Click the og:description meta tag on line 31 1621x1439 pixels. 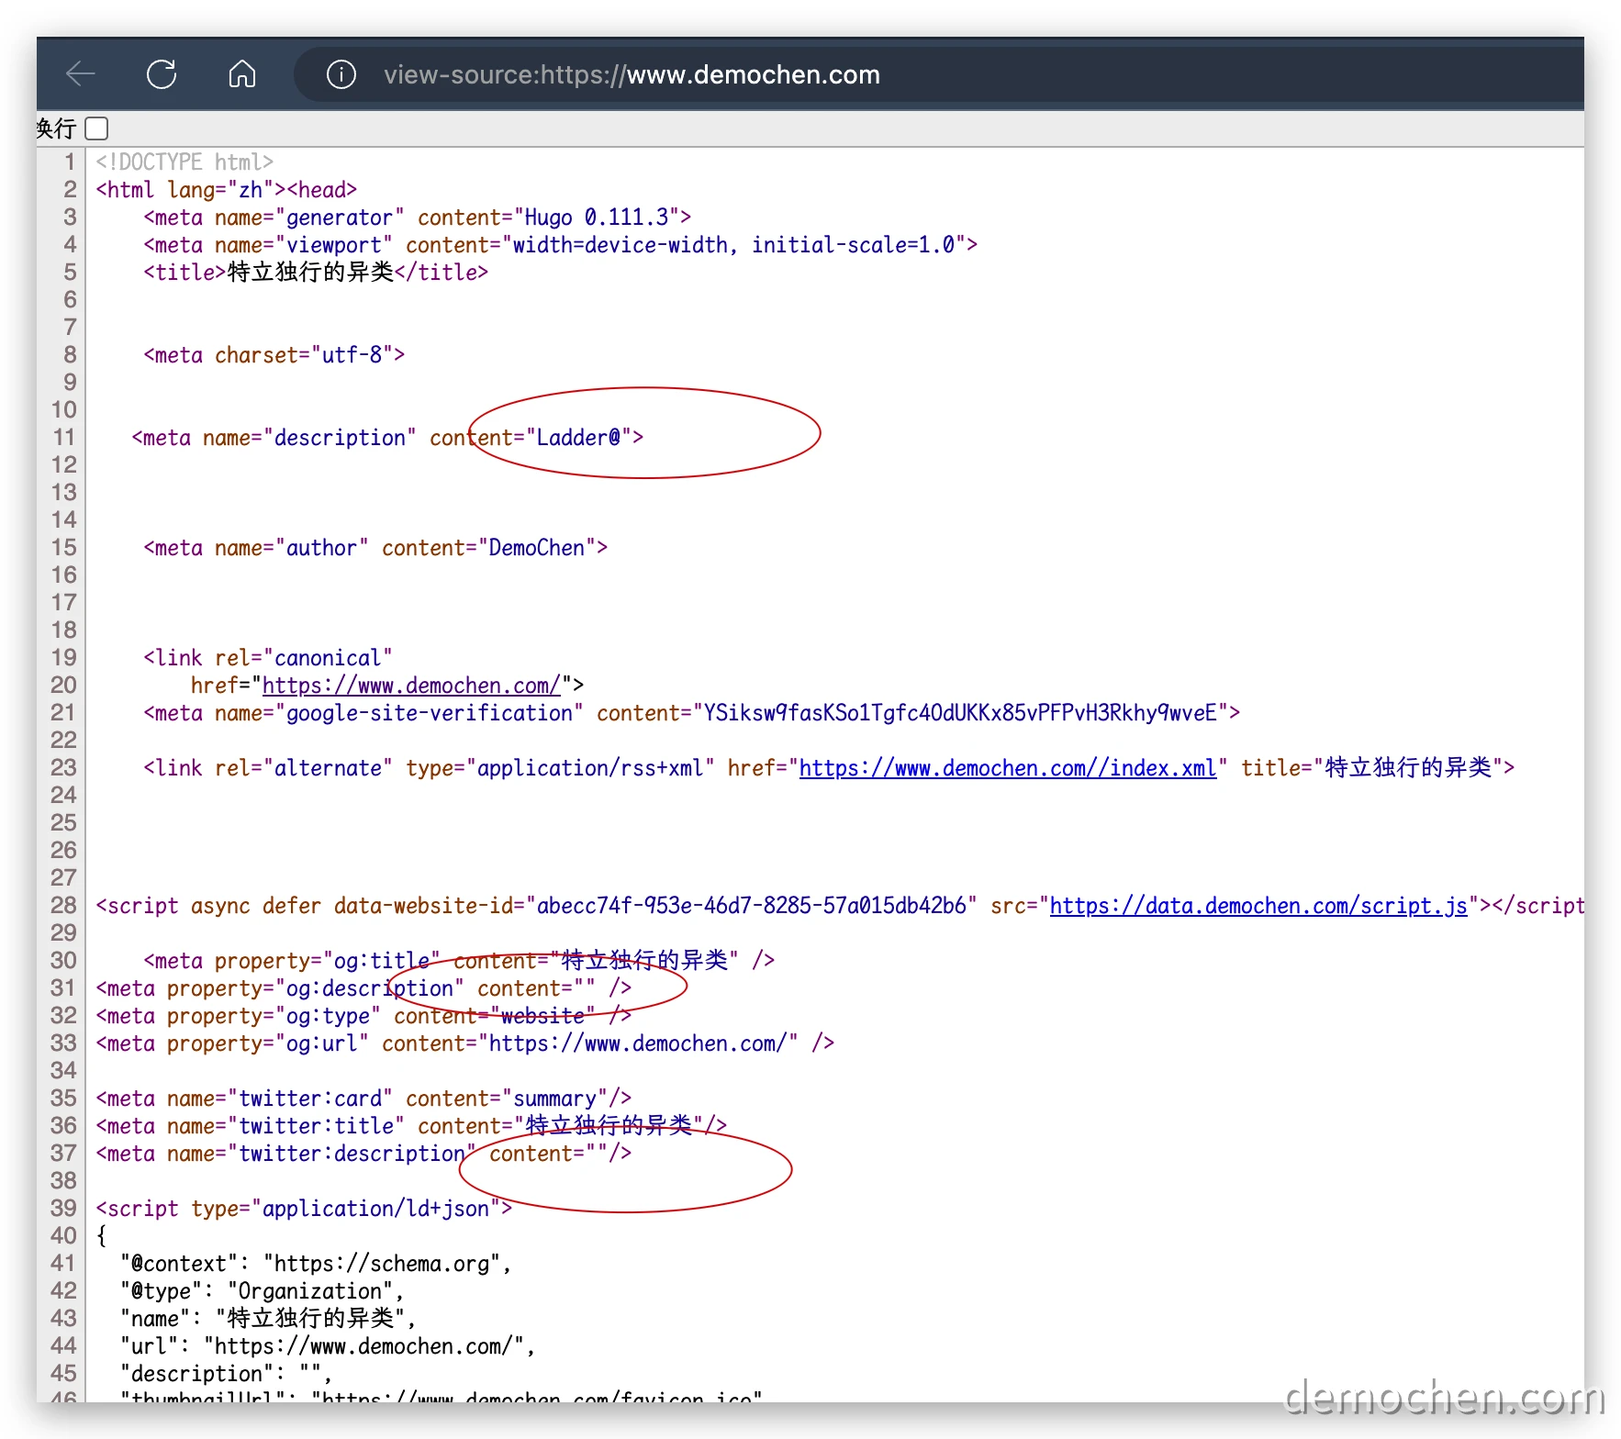tap(363, 988)
